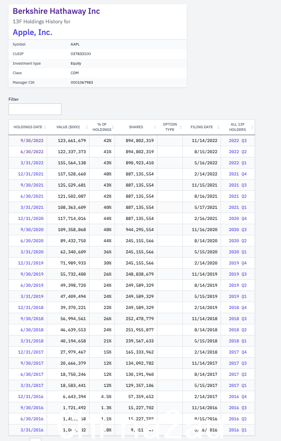The height and width of the screenshot is (441, 281).
Task: Open holdings date 9/30/2019
Action: [32, 274]
